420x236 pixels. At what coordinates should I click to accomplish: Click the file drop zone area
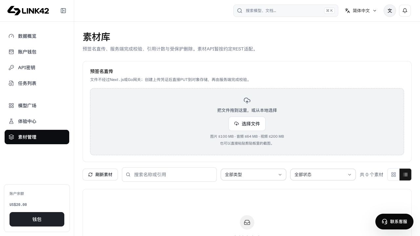(x=247, y=122)
